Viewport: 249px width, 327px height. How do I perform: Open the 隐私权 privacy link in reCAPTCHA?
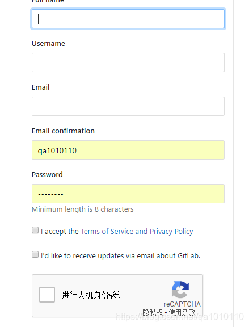tap(153, 312)
